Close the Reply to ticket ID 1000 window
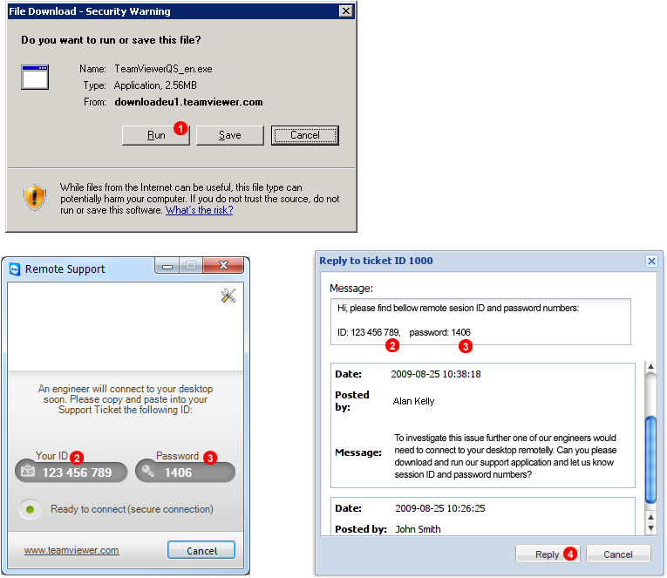The height and width of the screenshot is (578, 667). click(x=650, y=261)
